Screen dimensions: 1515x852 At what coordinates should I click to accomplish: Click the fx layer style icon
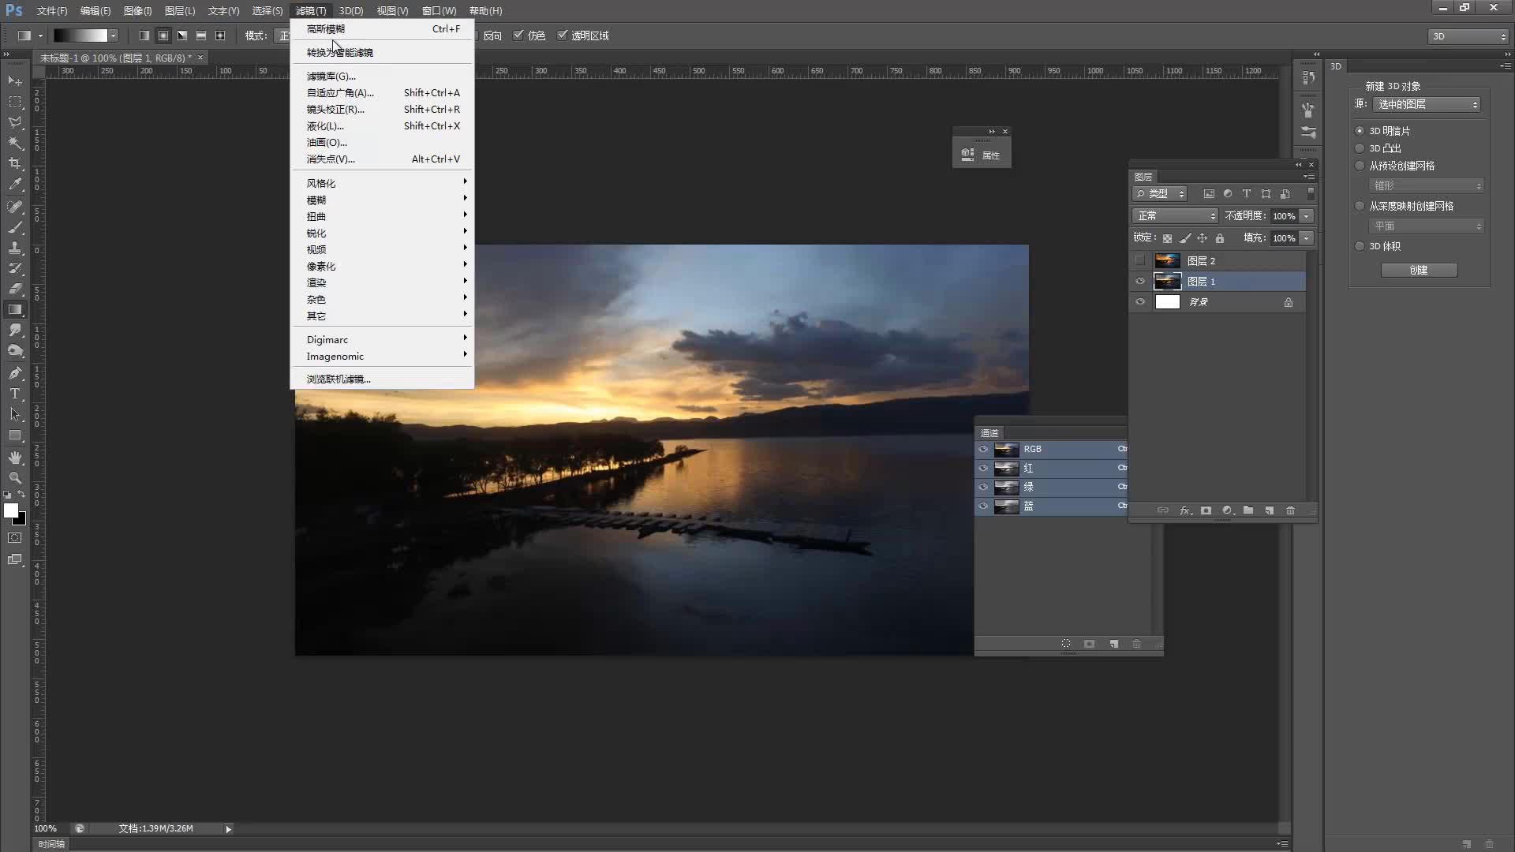(x=1185, y=510)
